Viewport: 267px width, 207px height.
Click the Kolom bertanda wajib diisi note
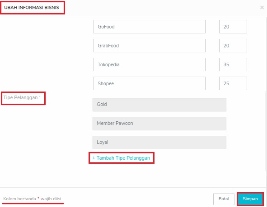(32, 199)
